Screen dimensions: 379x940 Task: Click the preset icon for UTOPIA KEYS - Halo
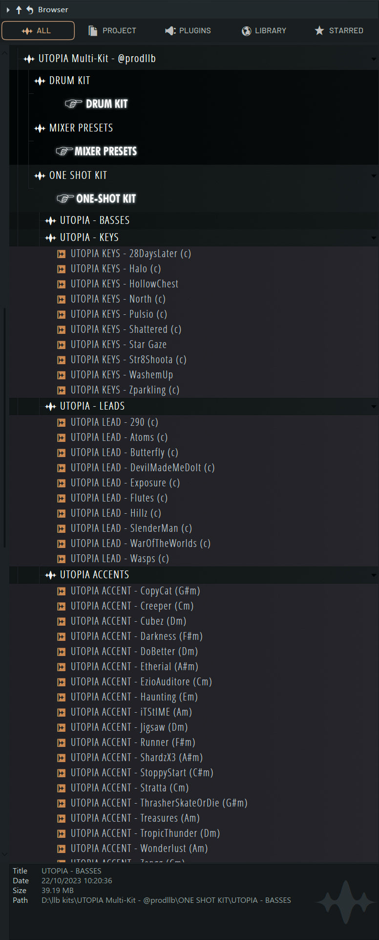(x=62, y=269)
